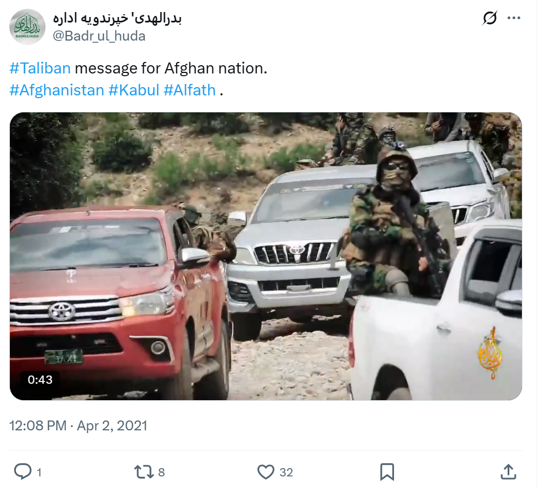540x489 pixels.
Task: Click the account display name in Pashto
Action: point(118,19)
